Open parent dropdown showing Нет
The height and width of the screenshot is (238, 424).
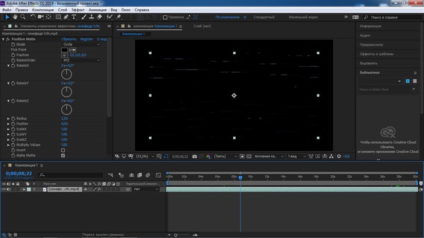coord(146,190)
